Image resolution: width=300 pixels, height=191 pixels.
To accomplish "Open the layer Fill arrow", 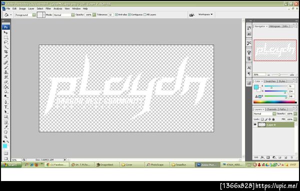I will [295, 119].
